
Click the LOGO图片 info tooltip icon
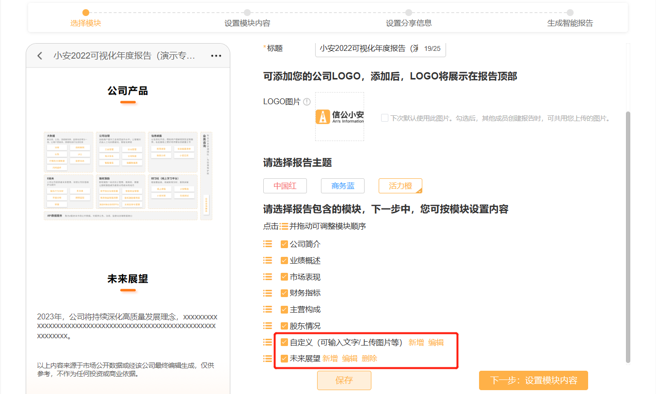(307, 102)
